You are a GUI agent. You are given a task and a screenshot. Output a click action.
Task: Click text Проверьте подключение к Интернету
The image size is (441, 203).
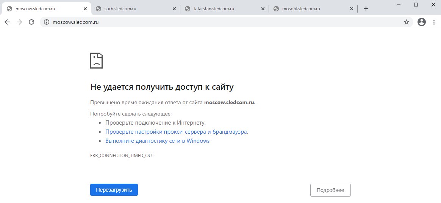click(156, 123)
